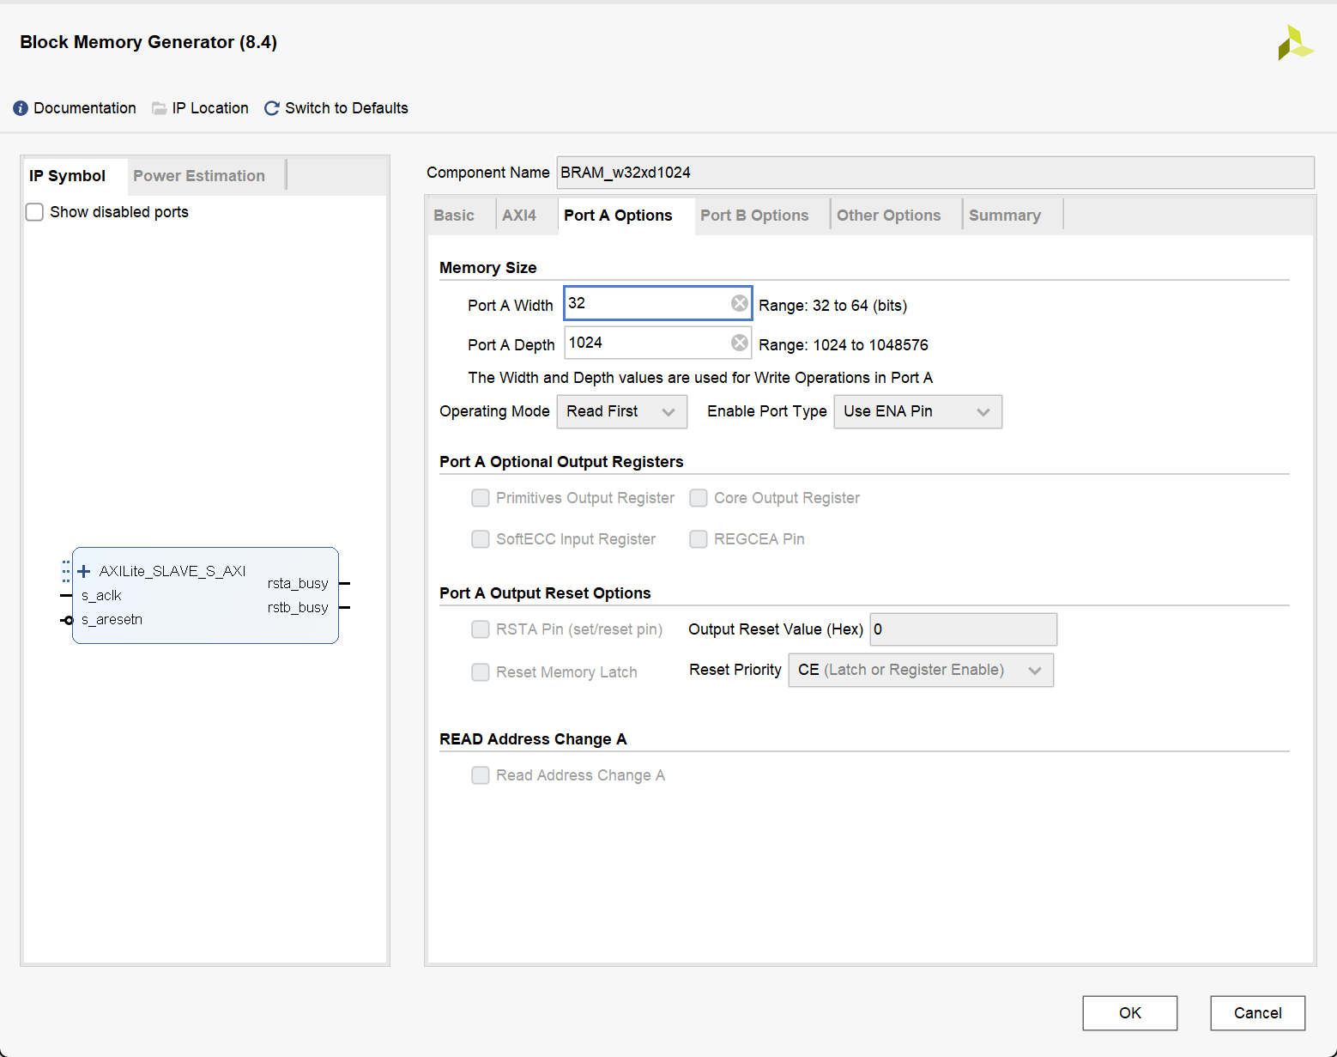Clear the Port A Width field
The width and height of the screenshot is (1337, 1057).
coord(739,303)
